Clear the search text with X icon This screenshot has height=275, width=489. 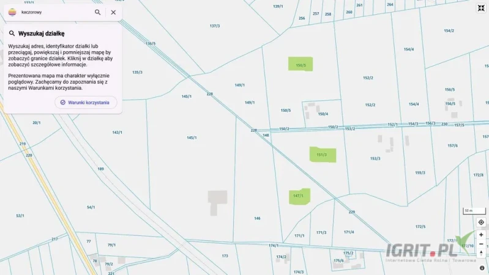pos(113,12)
